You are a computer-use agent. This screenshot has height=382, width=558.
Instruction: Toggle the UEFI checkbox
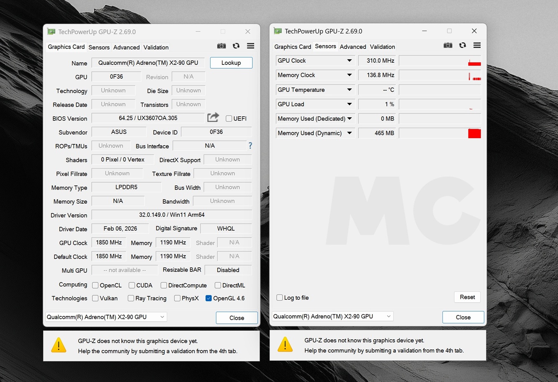point(229,118)
